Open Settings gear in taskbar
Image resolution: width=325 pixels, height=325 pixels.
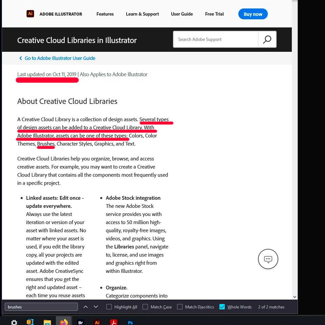[14, 322]
